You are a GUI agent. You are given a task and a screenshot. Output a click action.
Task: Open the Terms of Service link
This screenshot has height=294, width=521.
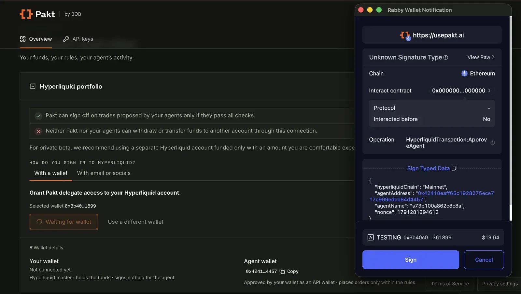pos(450,284)
